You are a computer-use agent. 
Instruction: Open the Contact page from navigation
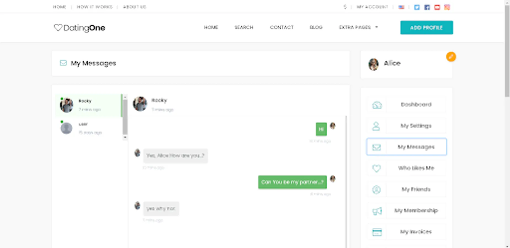(282, 27)
